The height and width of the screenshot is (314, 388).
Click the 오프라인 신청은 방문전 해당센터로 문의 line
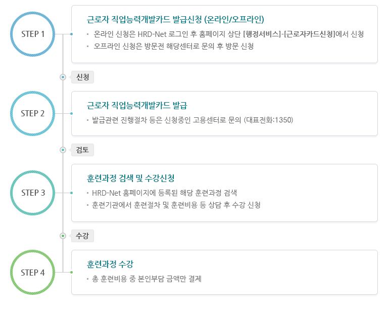[173, 46]
